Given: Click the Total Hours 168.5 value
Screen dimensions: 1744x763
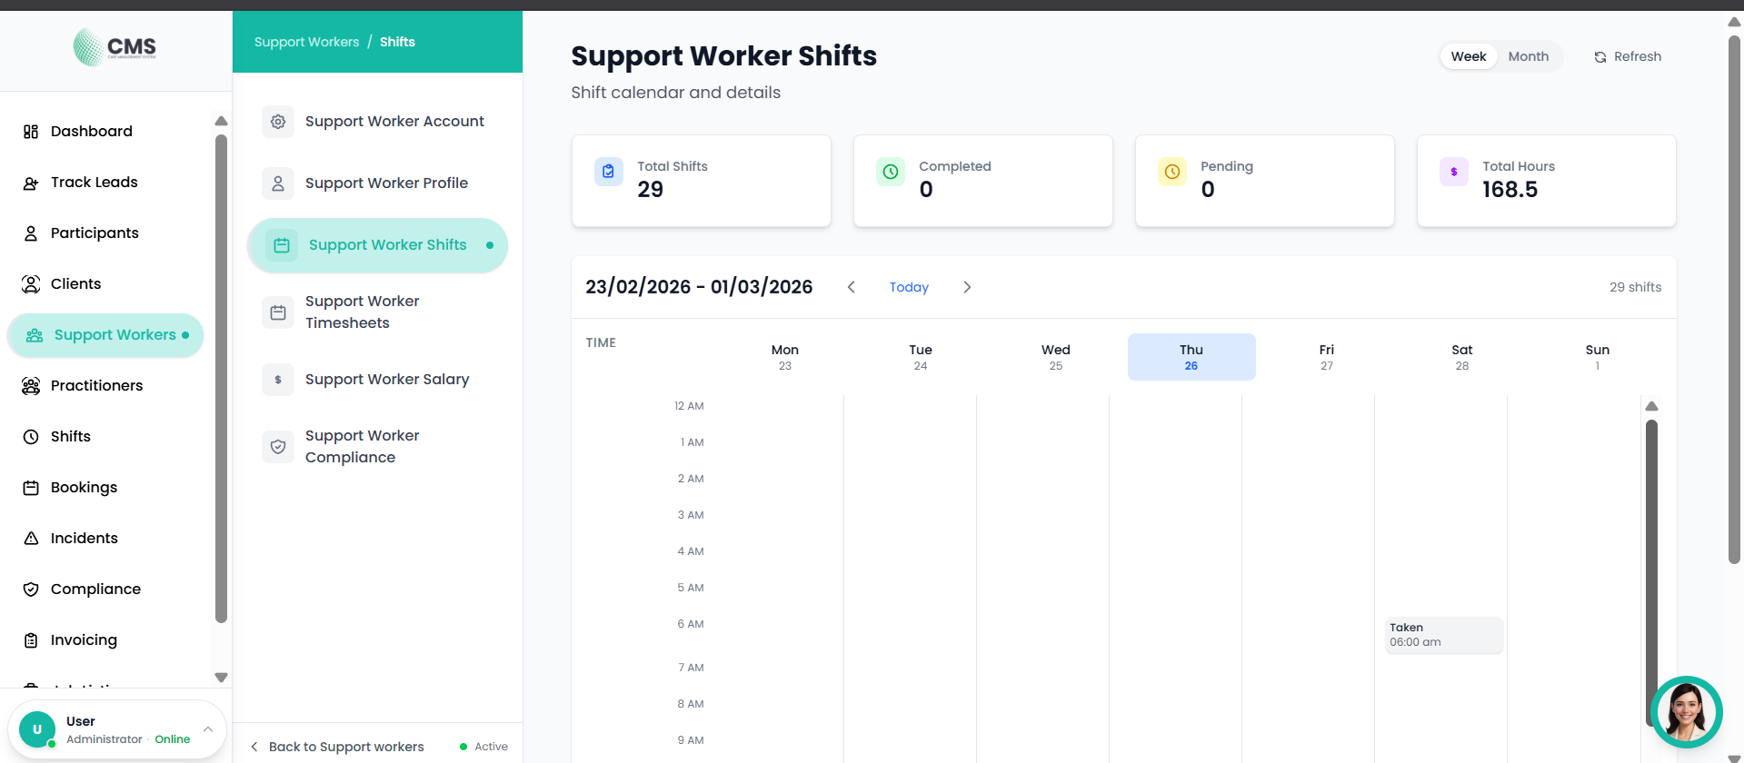Looking at the screenshot, I should click(1510, 190).
